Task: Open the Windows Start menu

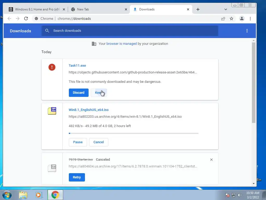Action: [7, 195]
